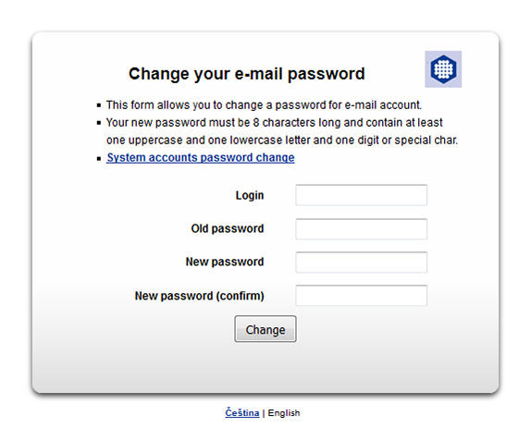
Task: Click the New password (confirm) label
Action: pos(200,296)
